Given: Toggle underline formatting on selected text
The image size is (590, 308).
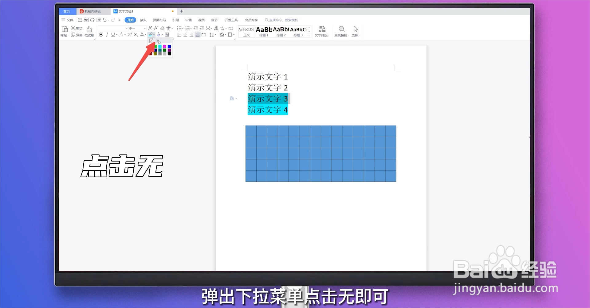Looking at the screenshot, I should coord(113,35).
